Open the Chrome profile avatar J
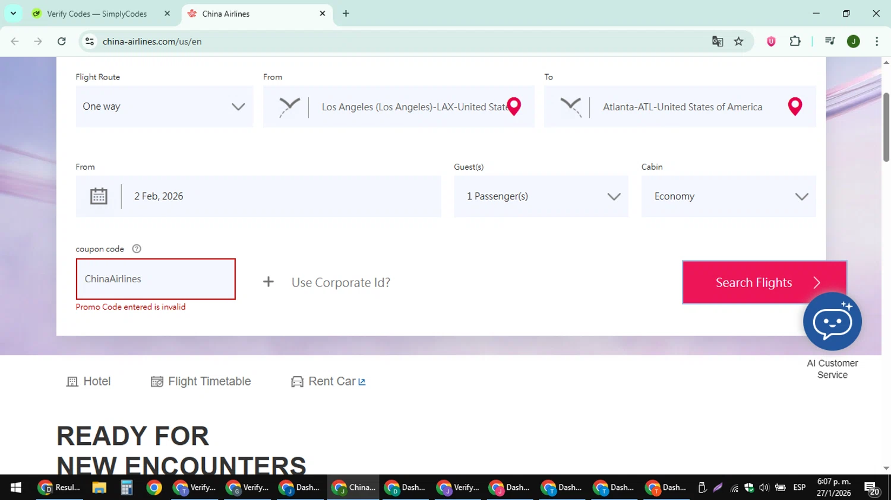 pyautogui.click(x=854, y=42)
